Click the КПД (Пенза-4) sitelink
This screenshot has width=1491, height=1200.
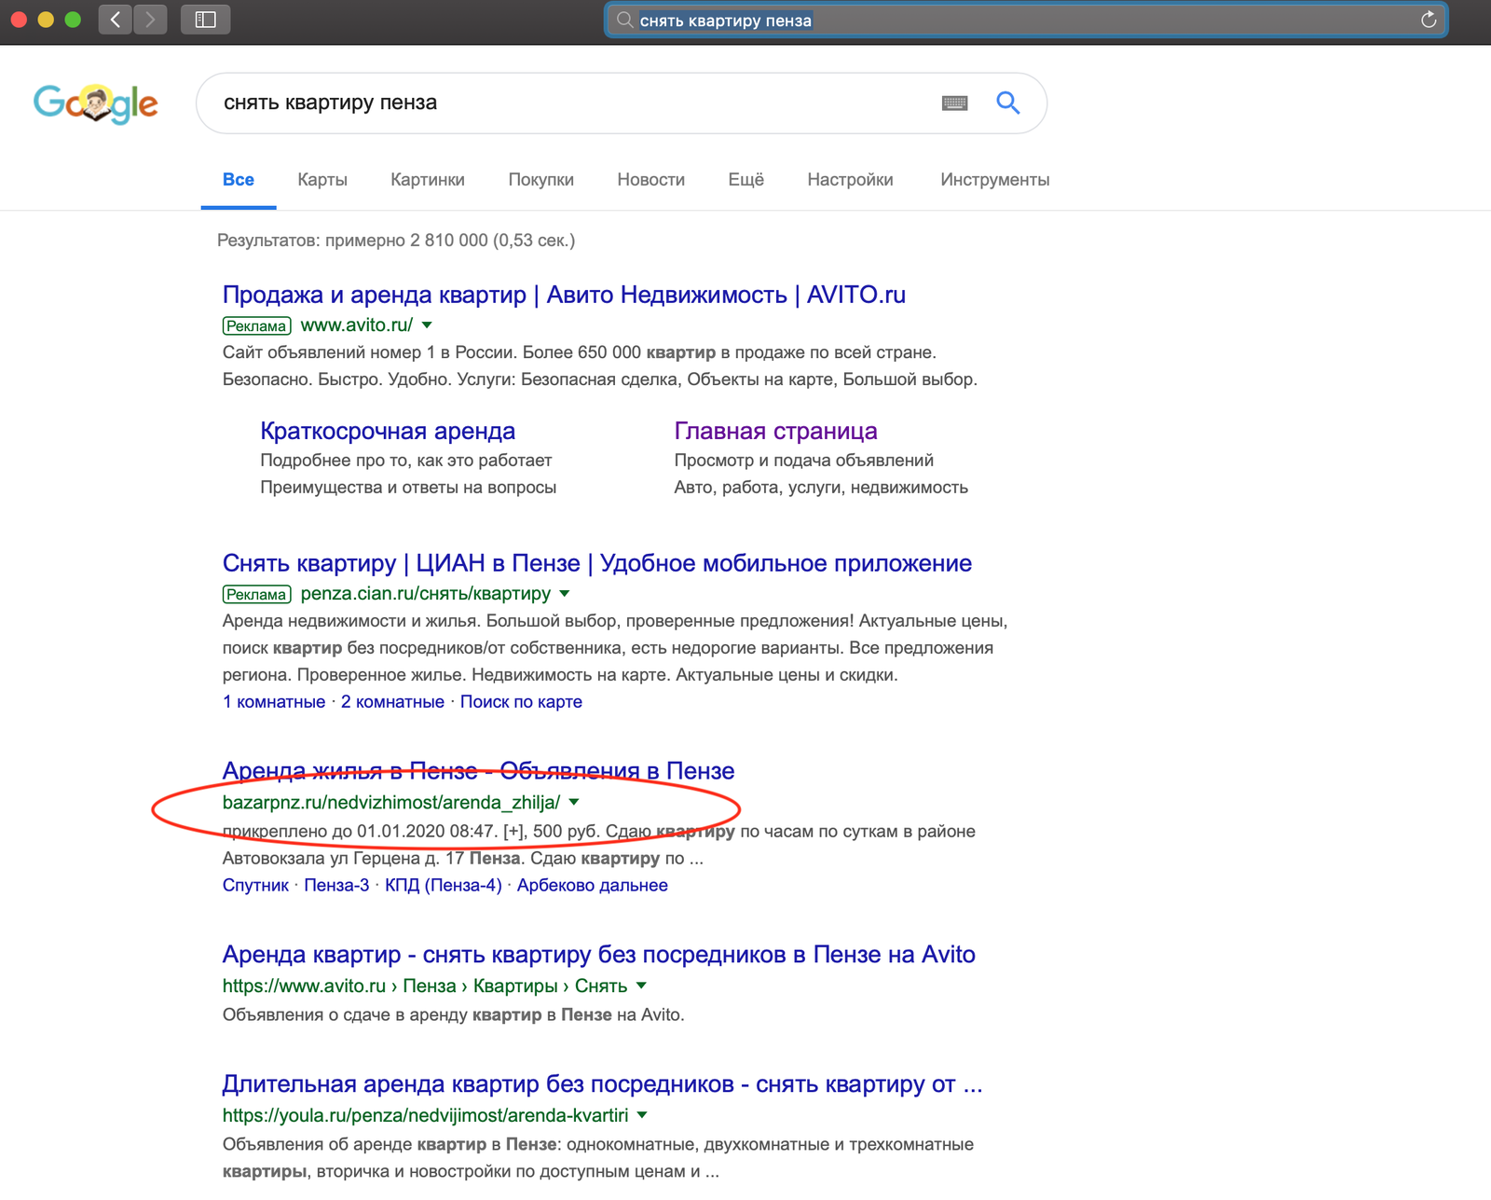tap(444, 886)
